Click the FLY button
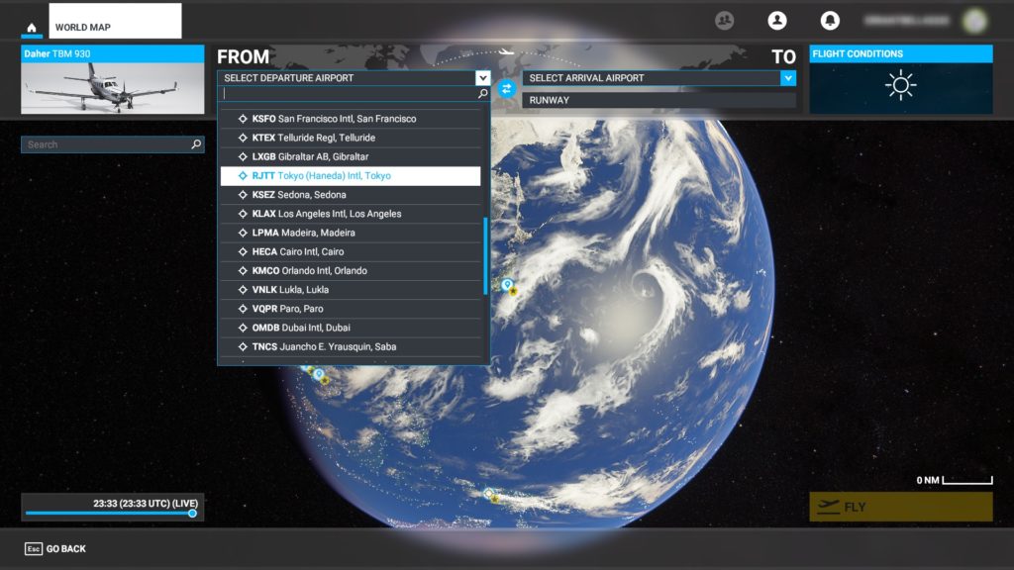Viewport: 1014px width, 570px height. 901,507
